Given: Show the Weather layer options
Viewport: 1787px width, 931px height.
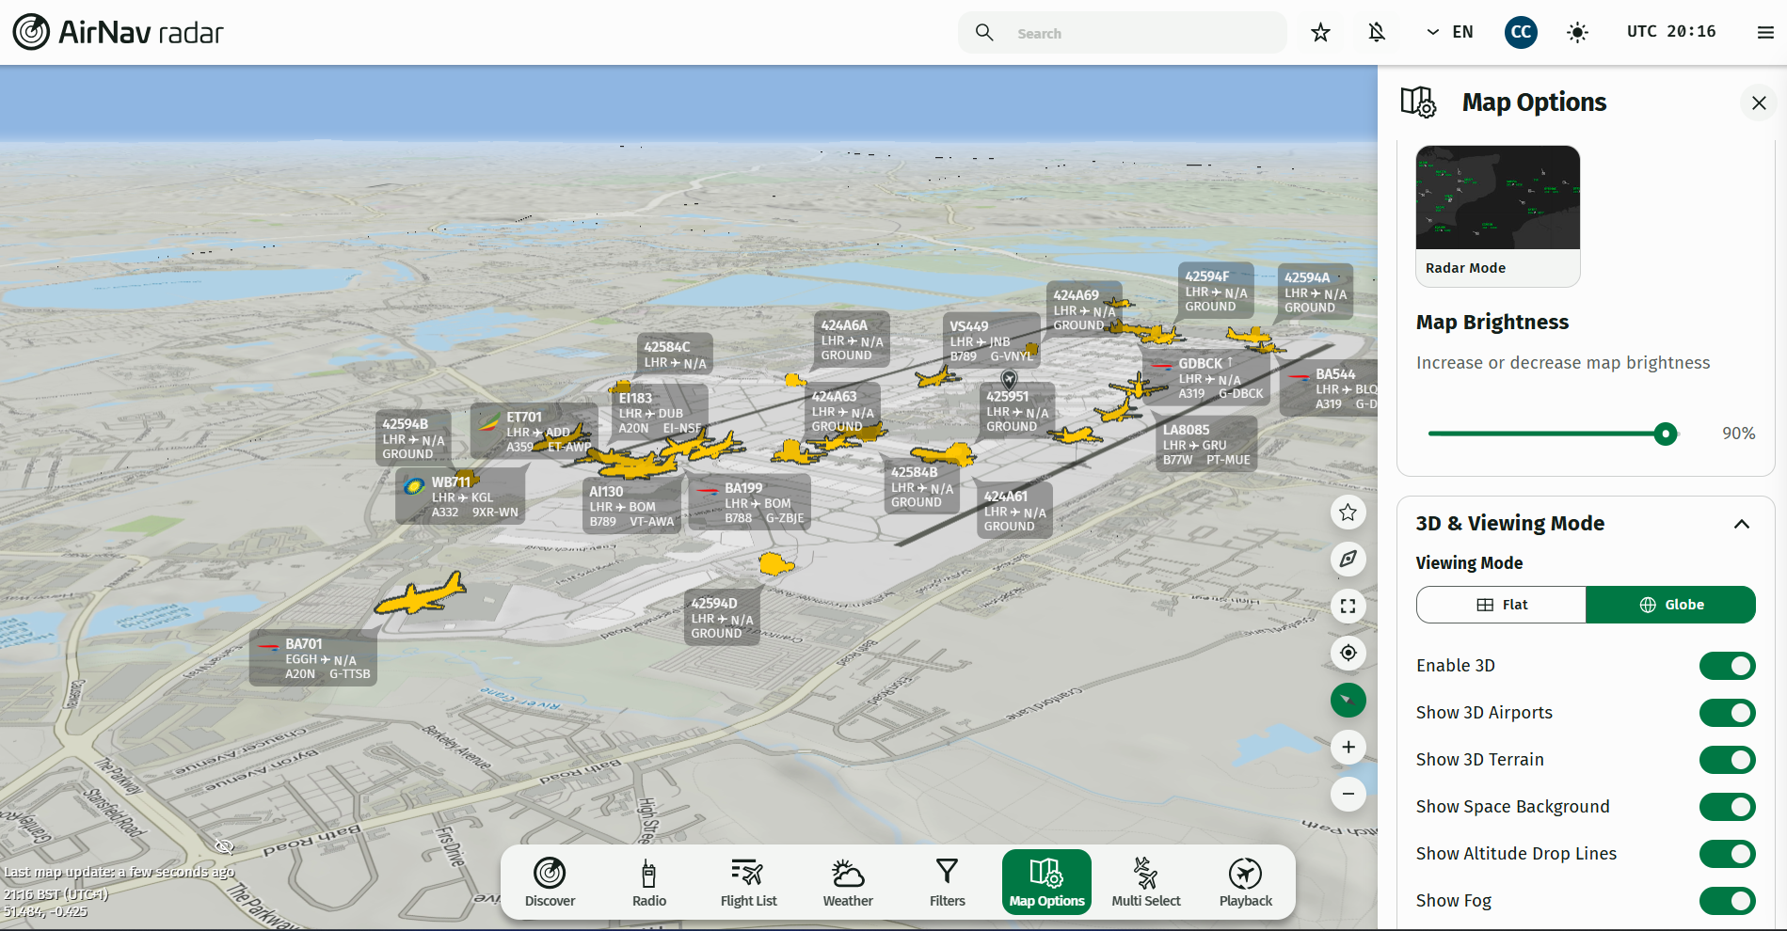Looking at the screenshot, I should tap(848, 882).
